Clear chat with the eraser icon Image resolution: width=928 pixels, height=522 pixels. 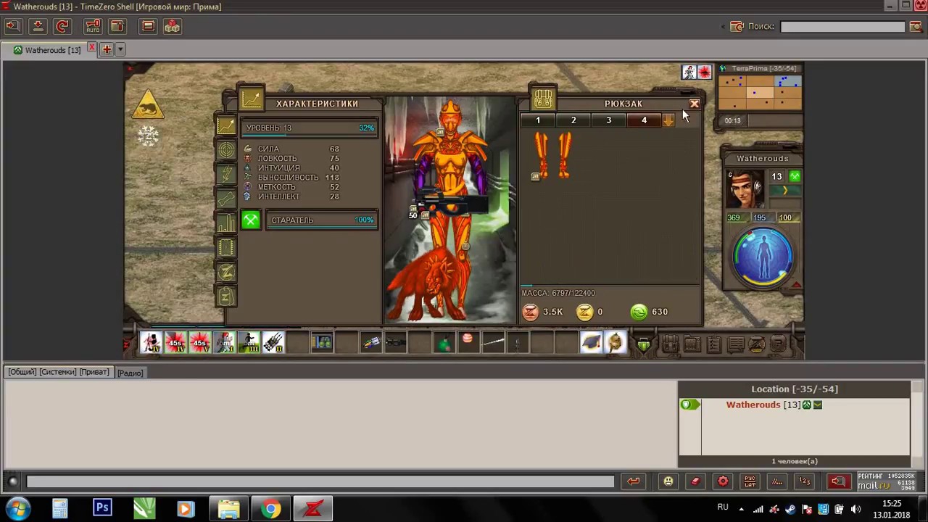pyautogui.click(x=695, y=481)
